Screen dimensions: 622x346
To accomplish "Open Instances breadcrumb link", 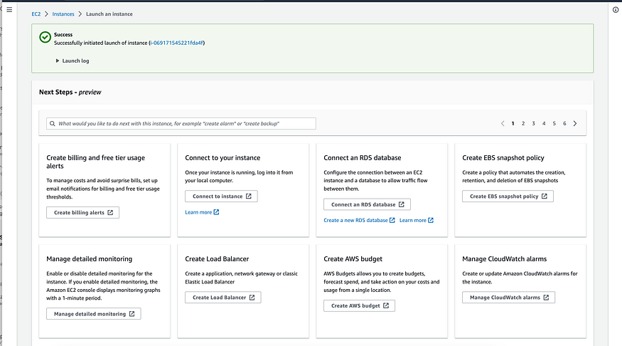I will click(63, 14).
